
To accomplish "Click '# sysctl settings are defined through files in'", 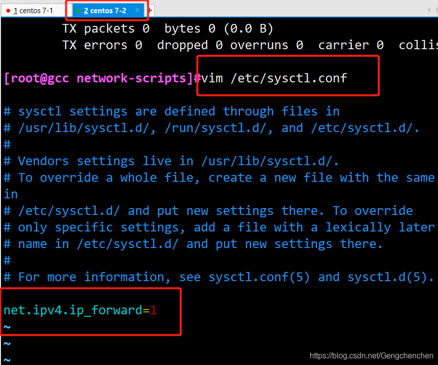I will (x=172, y=112).
